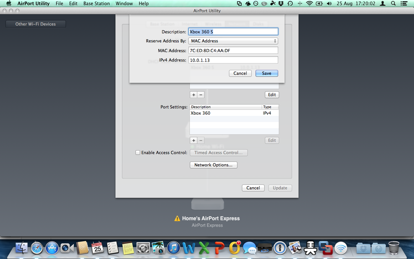The image size is (414, 259).
Task: Launch iTunes from the Dock
Action: click(x=174, y=248)
